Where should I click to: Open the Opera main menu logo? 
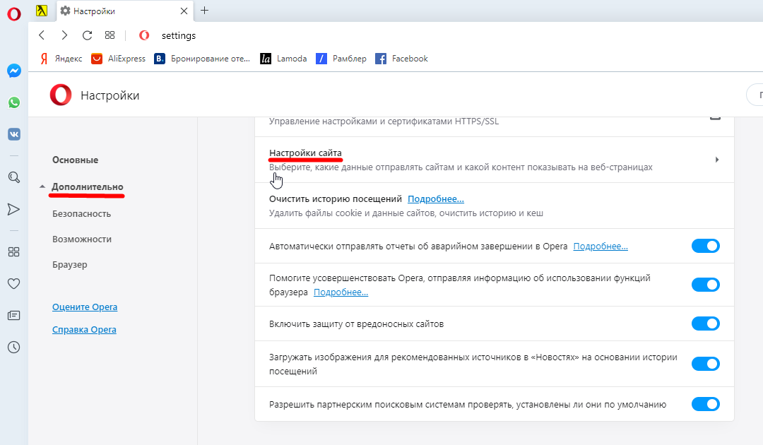[x=14, y=14]
